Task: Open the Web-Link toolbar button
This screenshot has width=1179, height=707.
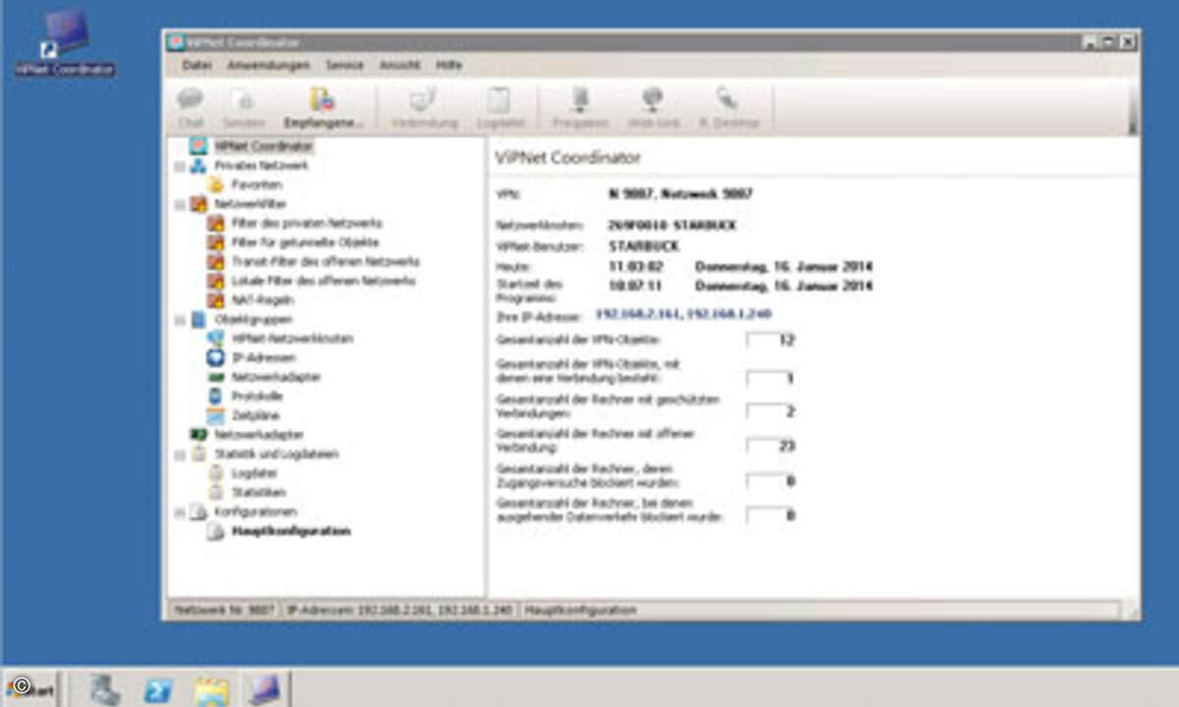Action: (x=653, y=108)
